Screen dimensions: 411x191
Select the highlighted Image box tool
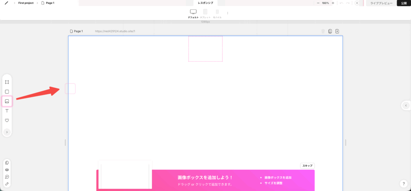tap(7, 101)
